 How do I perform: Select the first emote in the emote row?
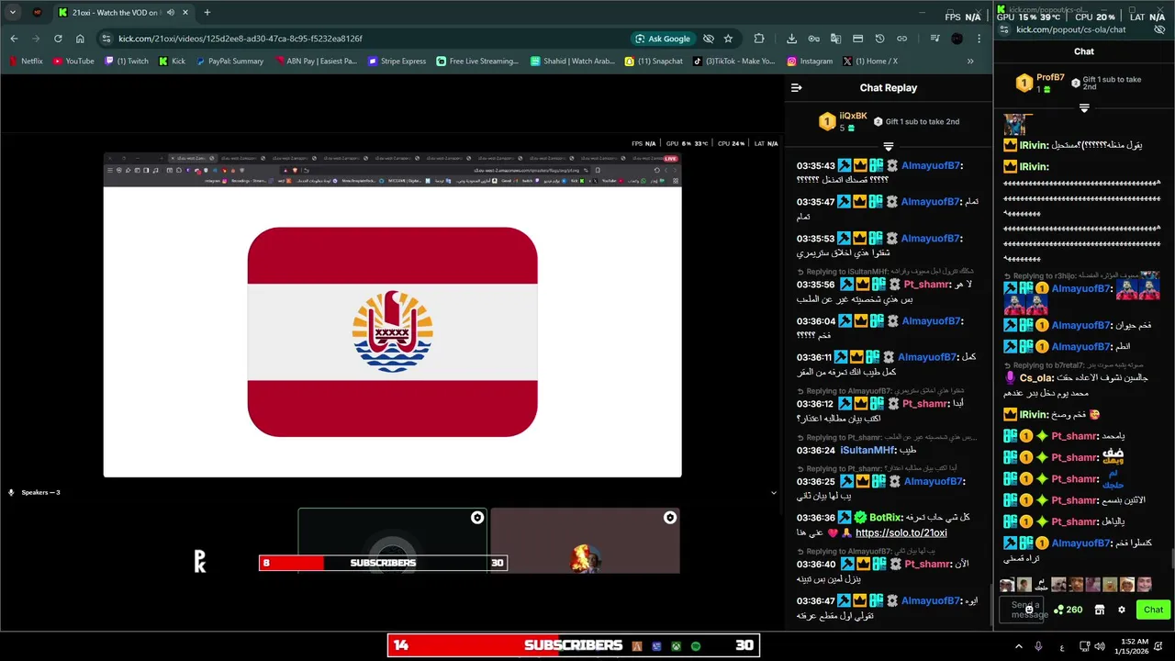click(1007, 585)
